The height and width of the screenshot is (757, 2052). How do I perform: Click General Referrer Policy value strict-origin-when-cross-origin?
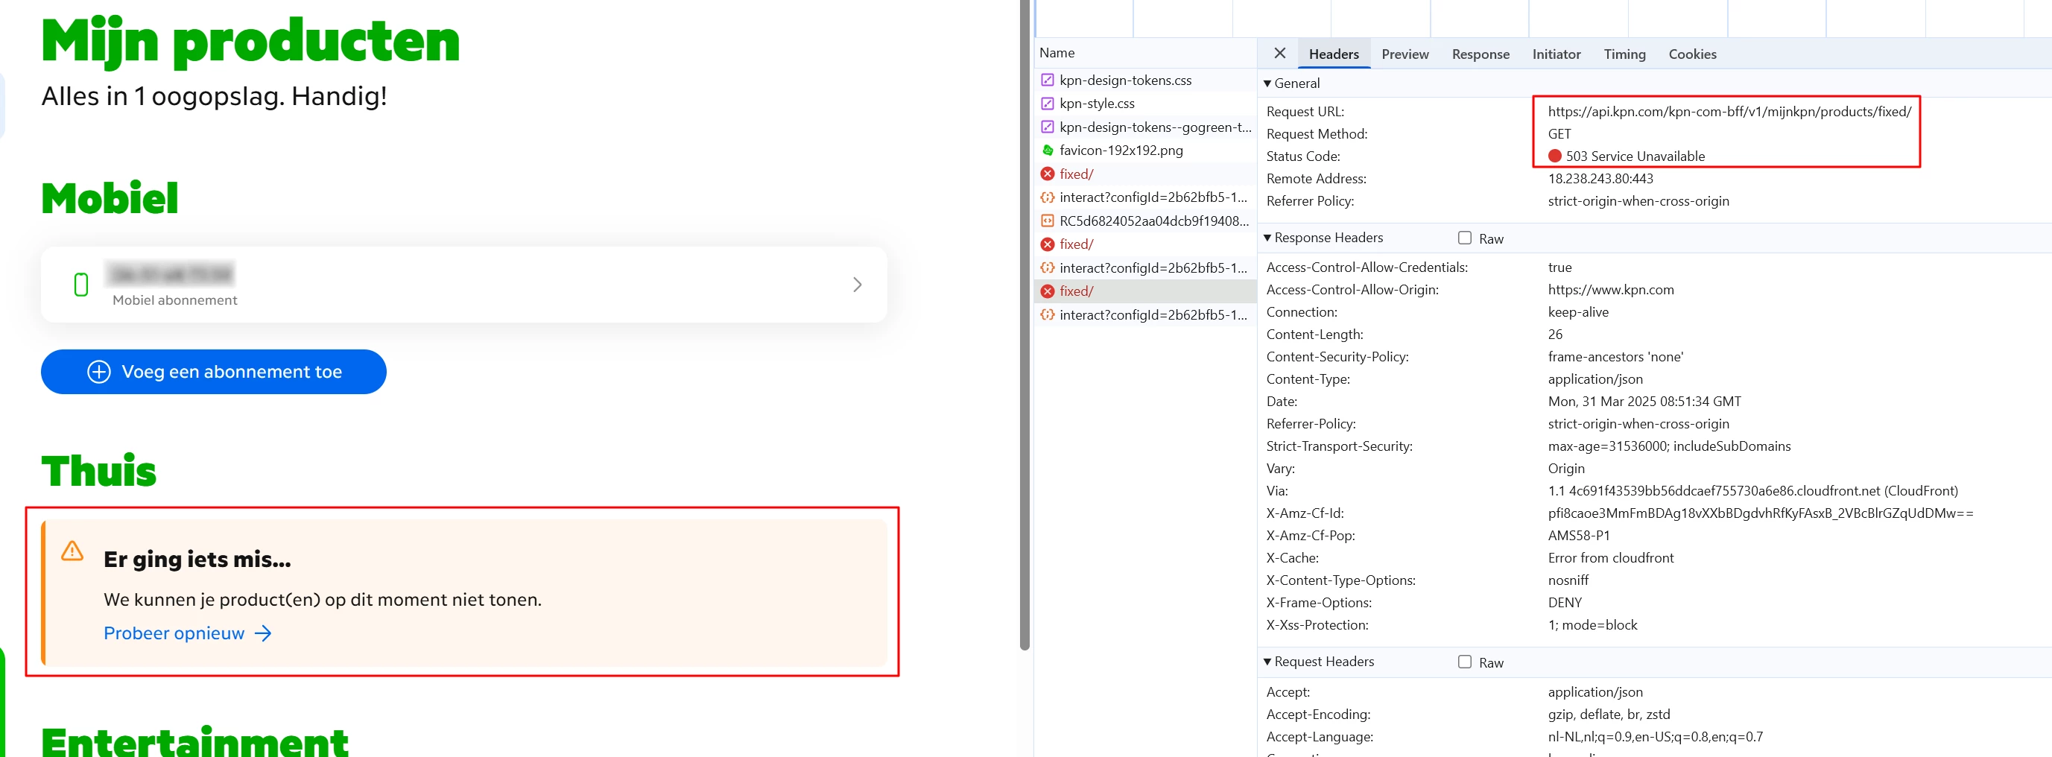(x=1638, y=201)
